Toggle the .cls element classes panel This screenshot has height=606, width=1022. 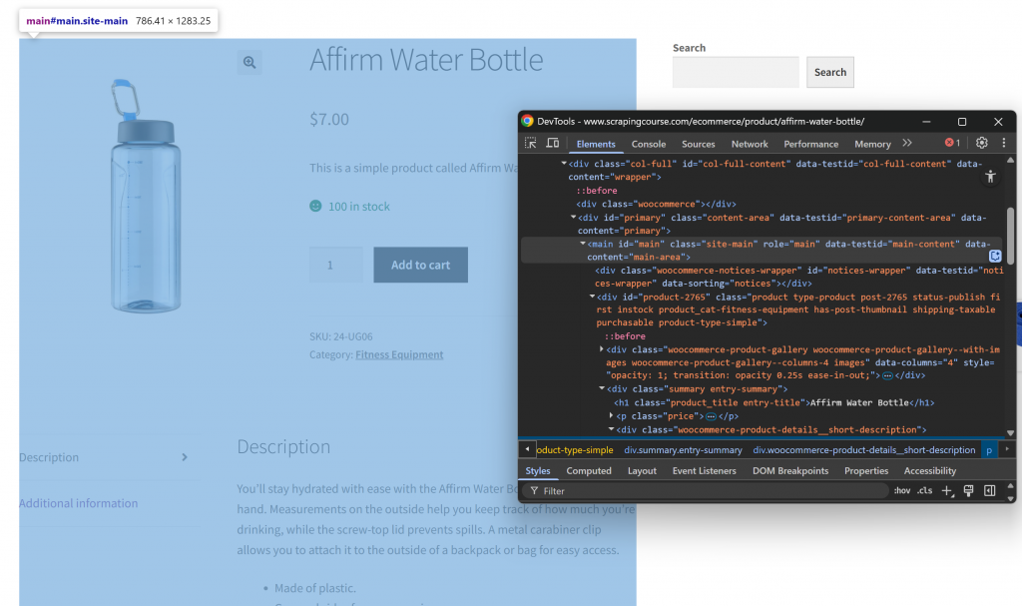pos(925,491)
